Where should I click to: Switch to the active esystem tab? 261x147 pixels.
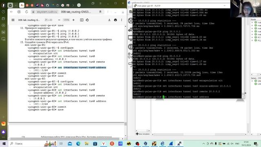click(22, 5)
